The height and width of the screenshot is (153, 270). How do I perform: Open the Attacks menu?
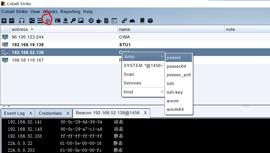click(50, 12)
